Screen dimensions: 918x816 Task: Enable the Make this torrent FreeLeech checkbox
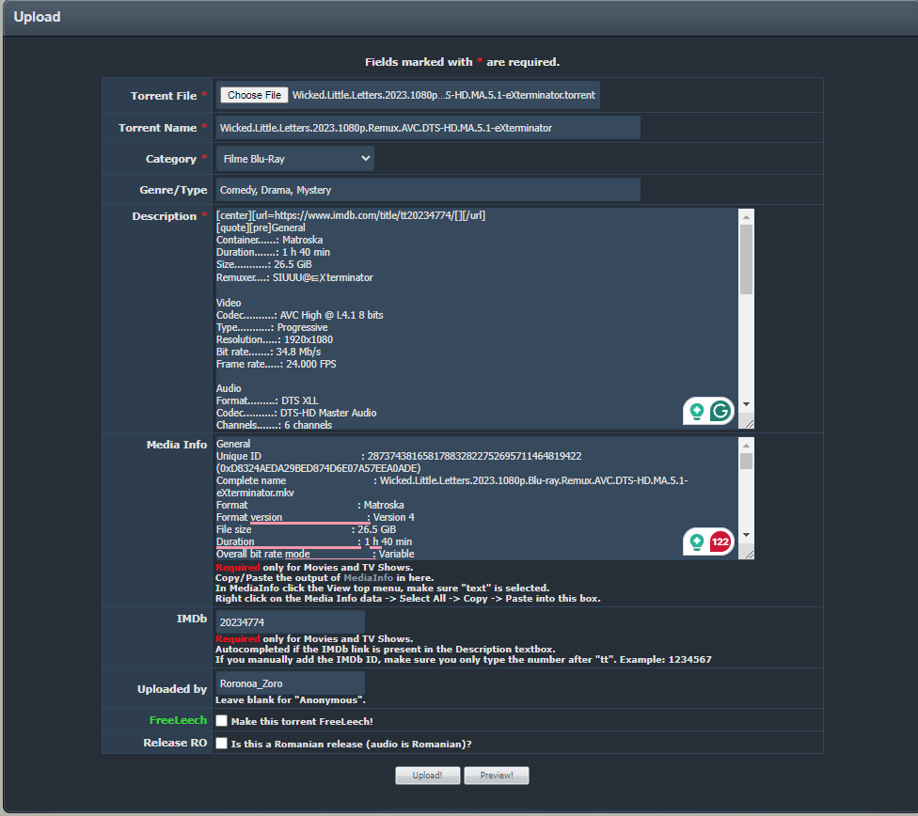(x=221, y=721)
